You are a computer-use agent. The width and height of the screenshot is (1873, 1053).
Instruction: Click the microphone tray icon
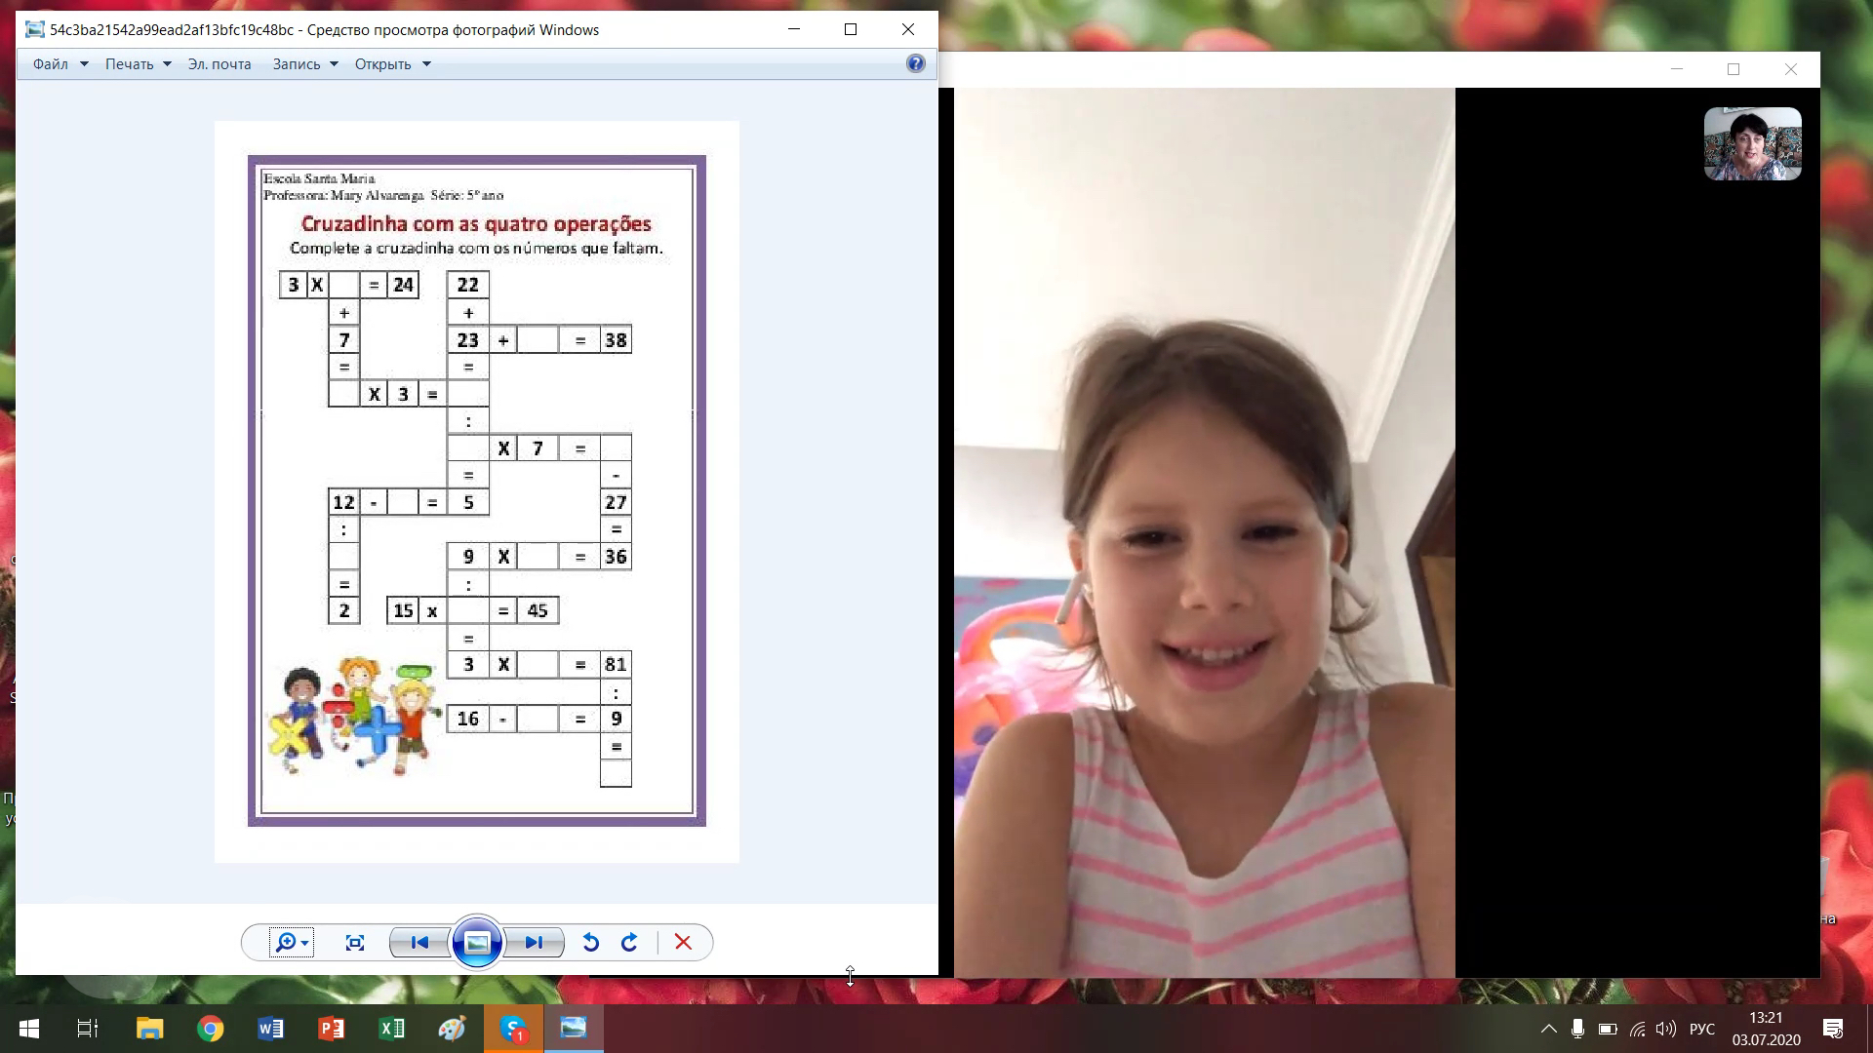coord(1577,1029)
